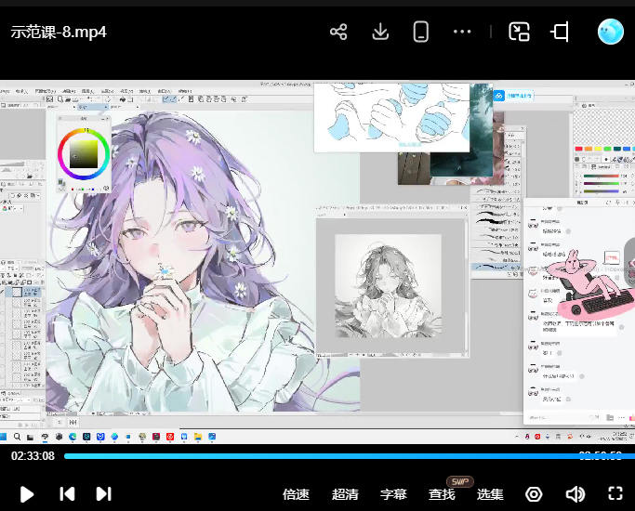
Task: Mute the video with the speaker icon
Action: 575,494
